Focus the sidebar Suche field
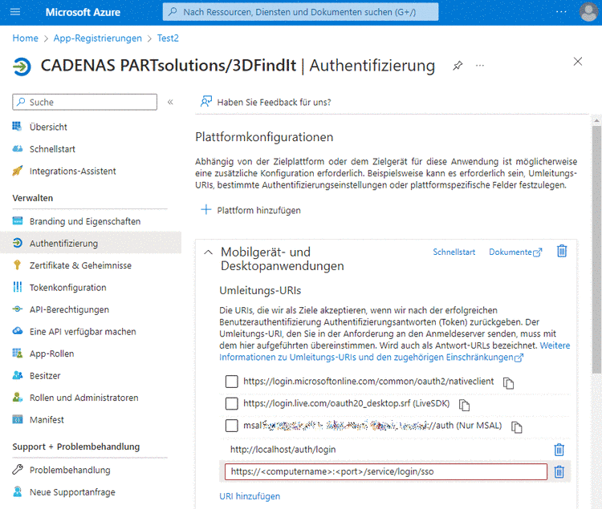The height and width of the screenshot is (509, 602). (84, 102)
